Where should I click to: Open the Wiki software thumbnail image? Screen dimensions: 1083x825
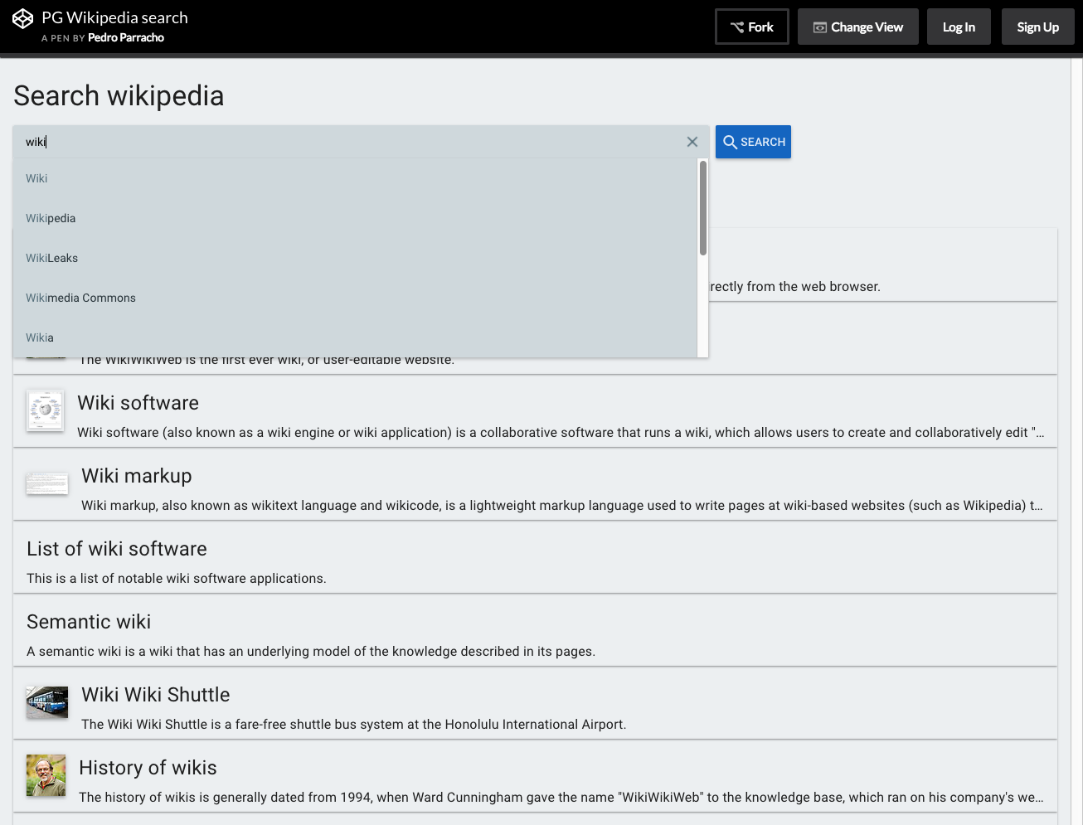[45, 410]
